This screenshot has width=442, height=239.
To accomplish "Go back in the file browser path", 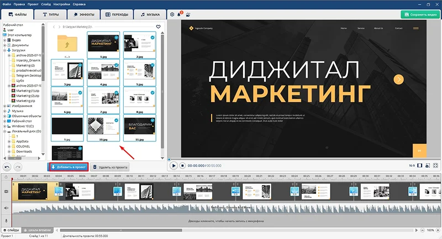I will pyautogui.click(x=54, y=26).
